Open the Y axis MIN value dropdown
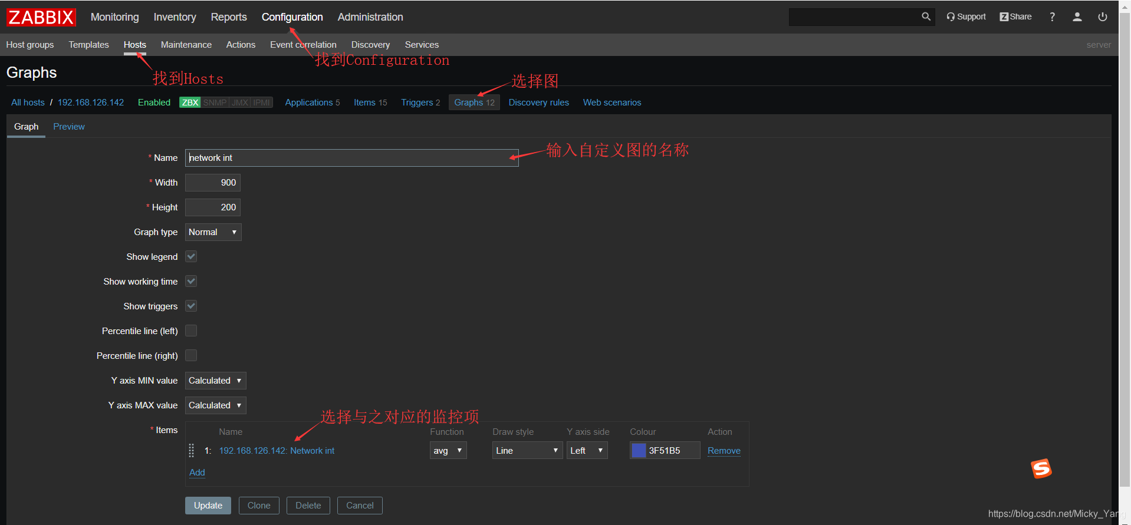Screen dimensions: 1131x525 [x=215, y=381]
